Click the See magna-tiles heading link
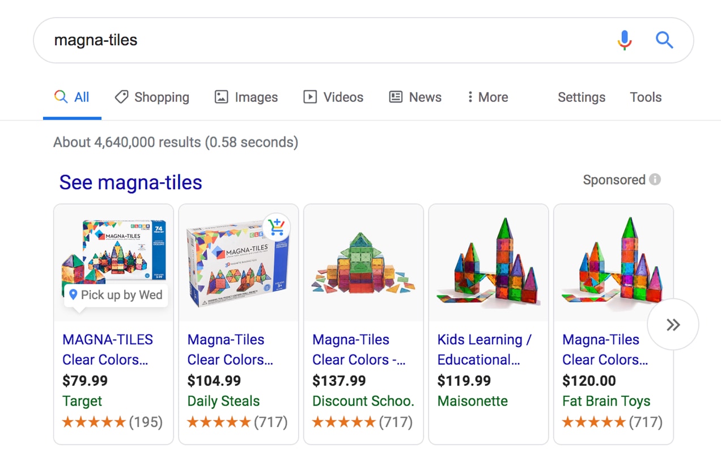 coord(130,182)
